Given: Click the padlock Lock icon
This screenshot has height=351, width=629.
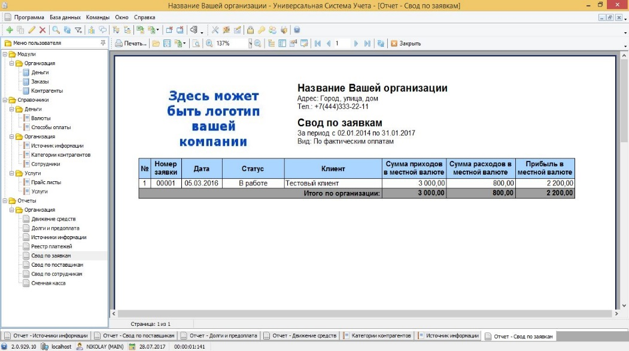Looking at the screenshot, I should 250,30.
